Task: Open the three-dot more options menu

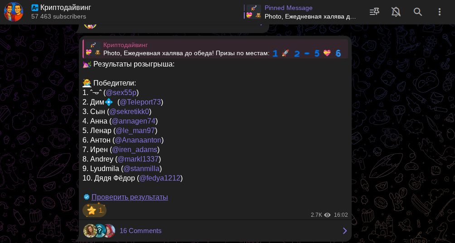Action: click(439, 12)
